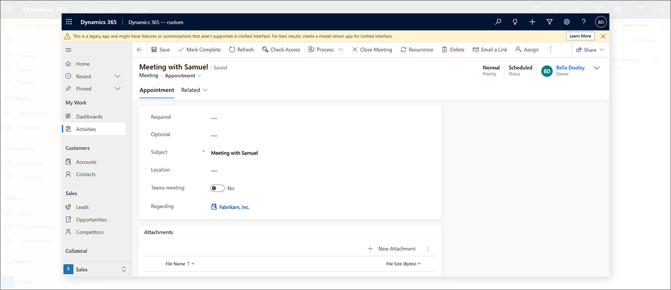The image size is (671, 290).
Task: Open Pinned in the sidebar
Action: [84, 89]
